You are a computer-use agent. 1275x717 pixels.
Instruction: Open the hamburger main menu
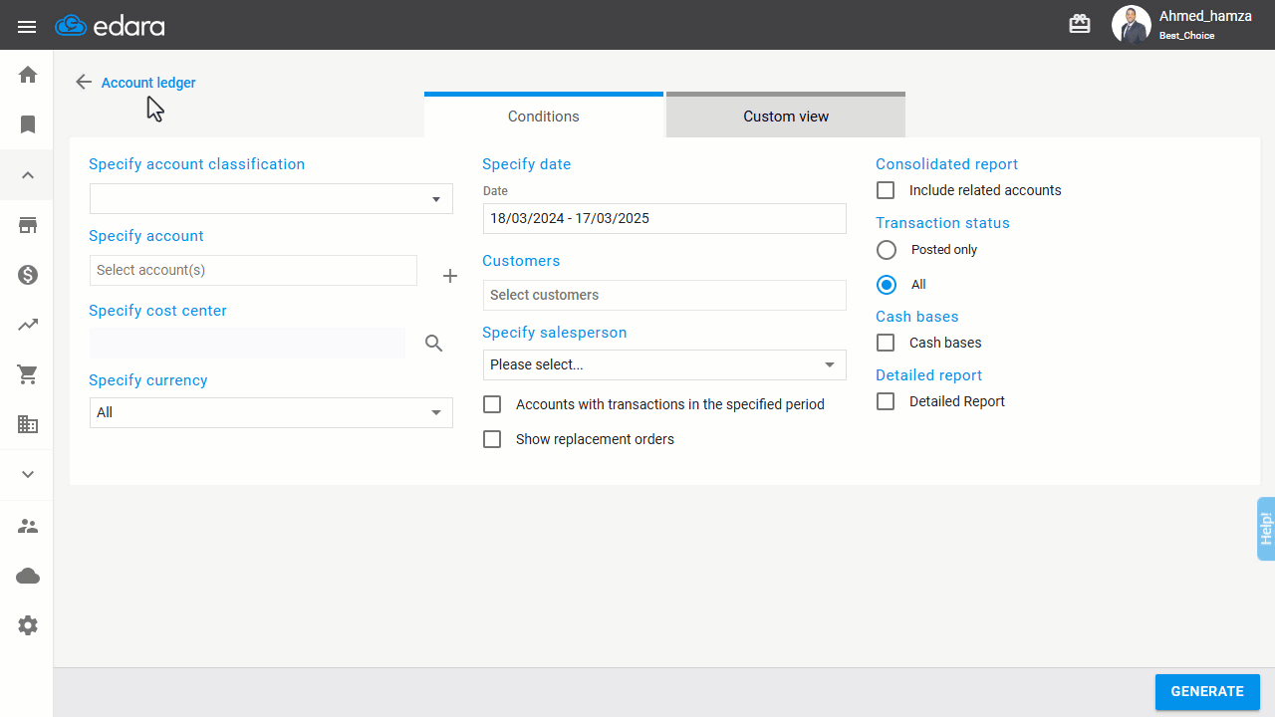(x=27, y=27)
